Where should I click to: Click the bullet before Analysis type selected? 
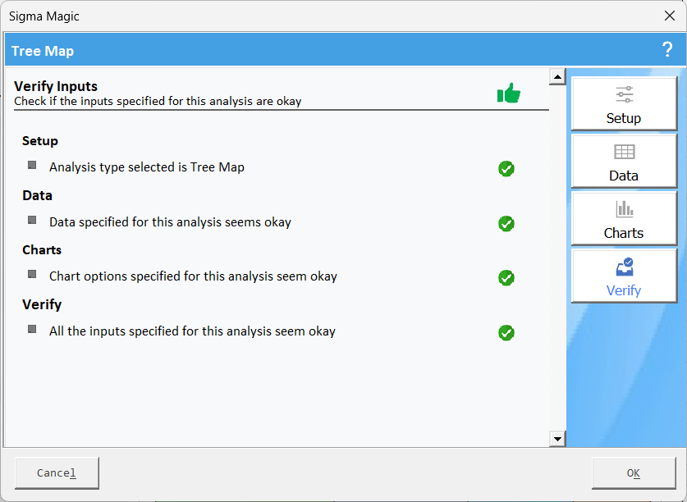click(x=32, y=165)
